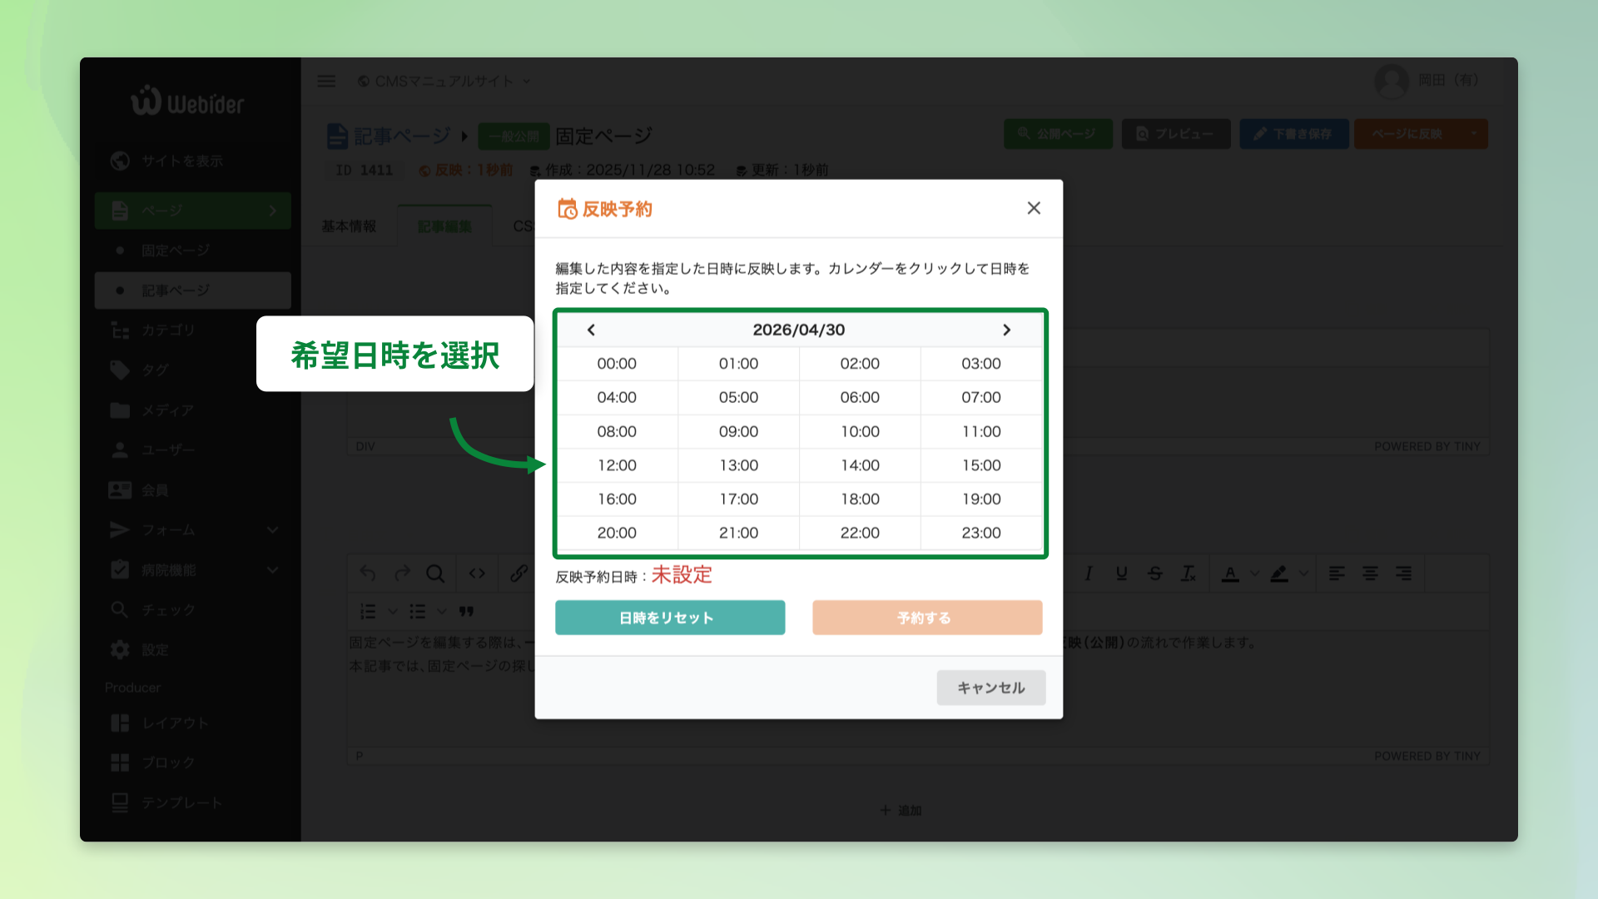Image resolution: width=1598 pixels, height=899 pixels.
Task: Switch to the 記事編集 tab
Action: tap(444, 226)
